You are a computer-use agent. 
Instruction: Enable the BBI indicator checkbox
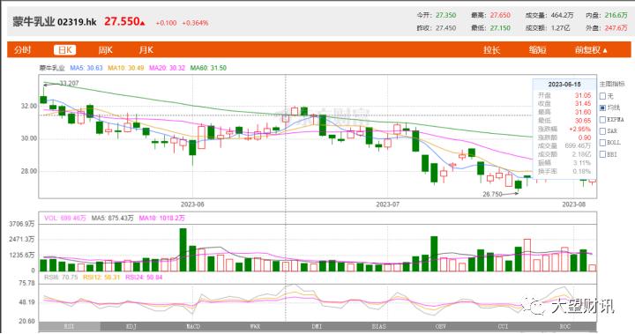pyautogui.click(x=602, y=154)
